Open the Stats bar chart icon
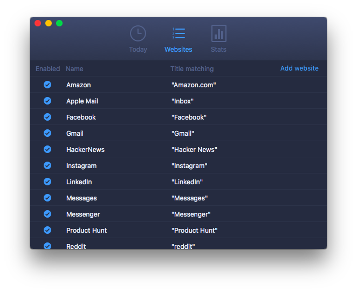 click(x=218, y=33)
